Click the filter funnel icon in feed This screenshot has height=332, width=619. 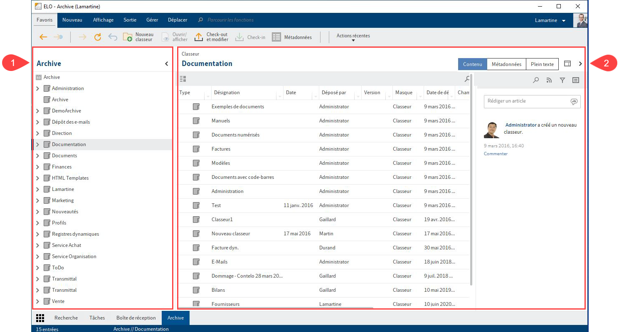pyautogui.click(x=562, y=81)
